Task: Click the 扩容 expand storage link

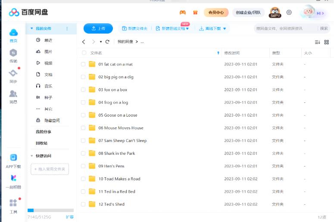Action: (x=70, y=217)
